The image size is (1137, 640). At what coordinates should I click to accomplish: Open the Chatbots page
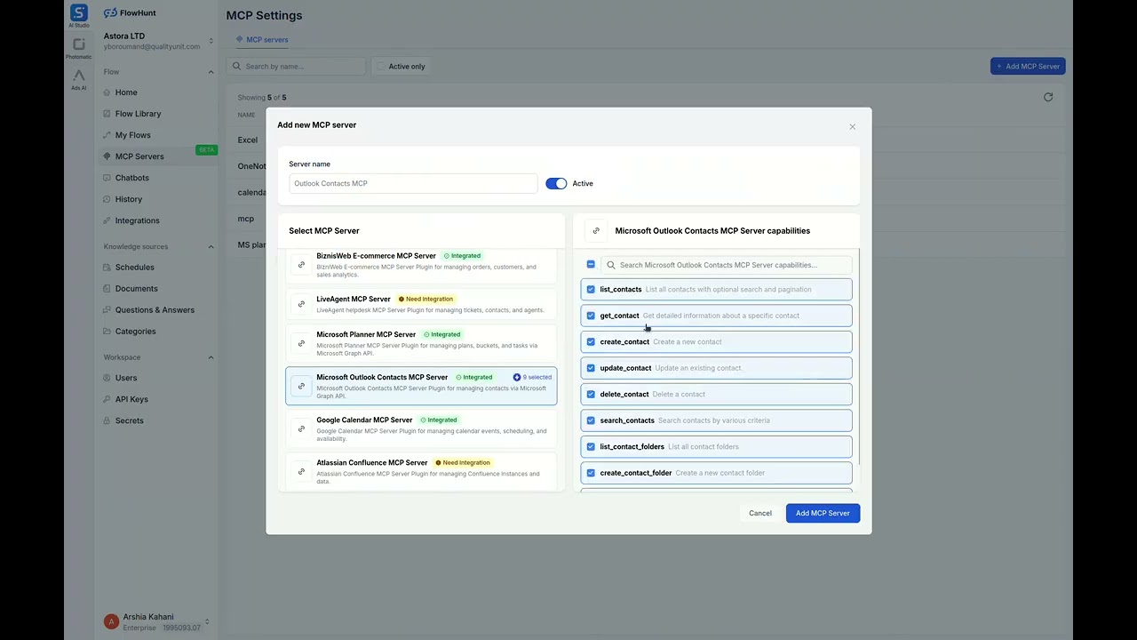[131, 178]
